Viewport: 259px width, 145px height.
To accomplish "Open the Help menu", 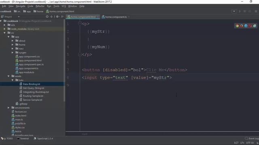I will coord(82,6).
